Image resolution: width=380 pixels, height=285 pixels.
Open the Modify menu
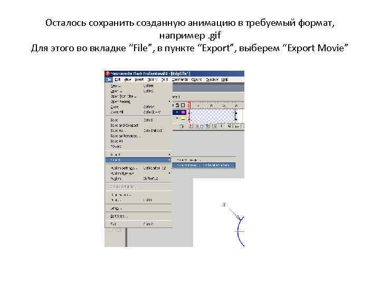[x=152, y=80]
